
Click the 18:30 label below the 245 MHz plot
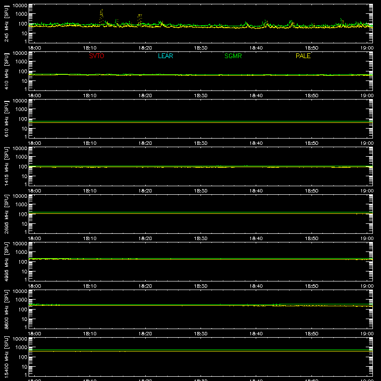[x=201, y=48]
